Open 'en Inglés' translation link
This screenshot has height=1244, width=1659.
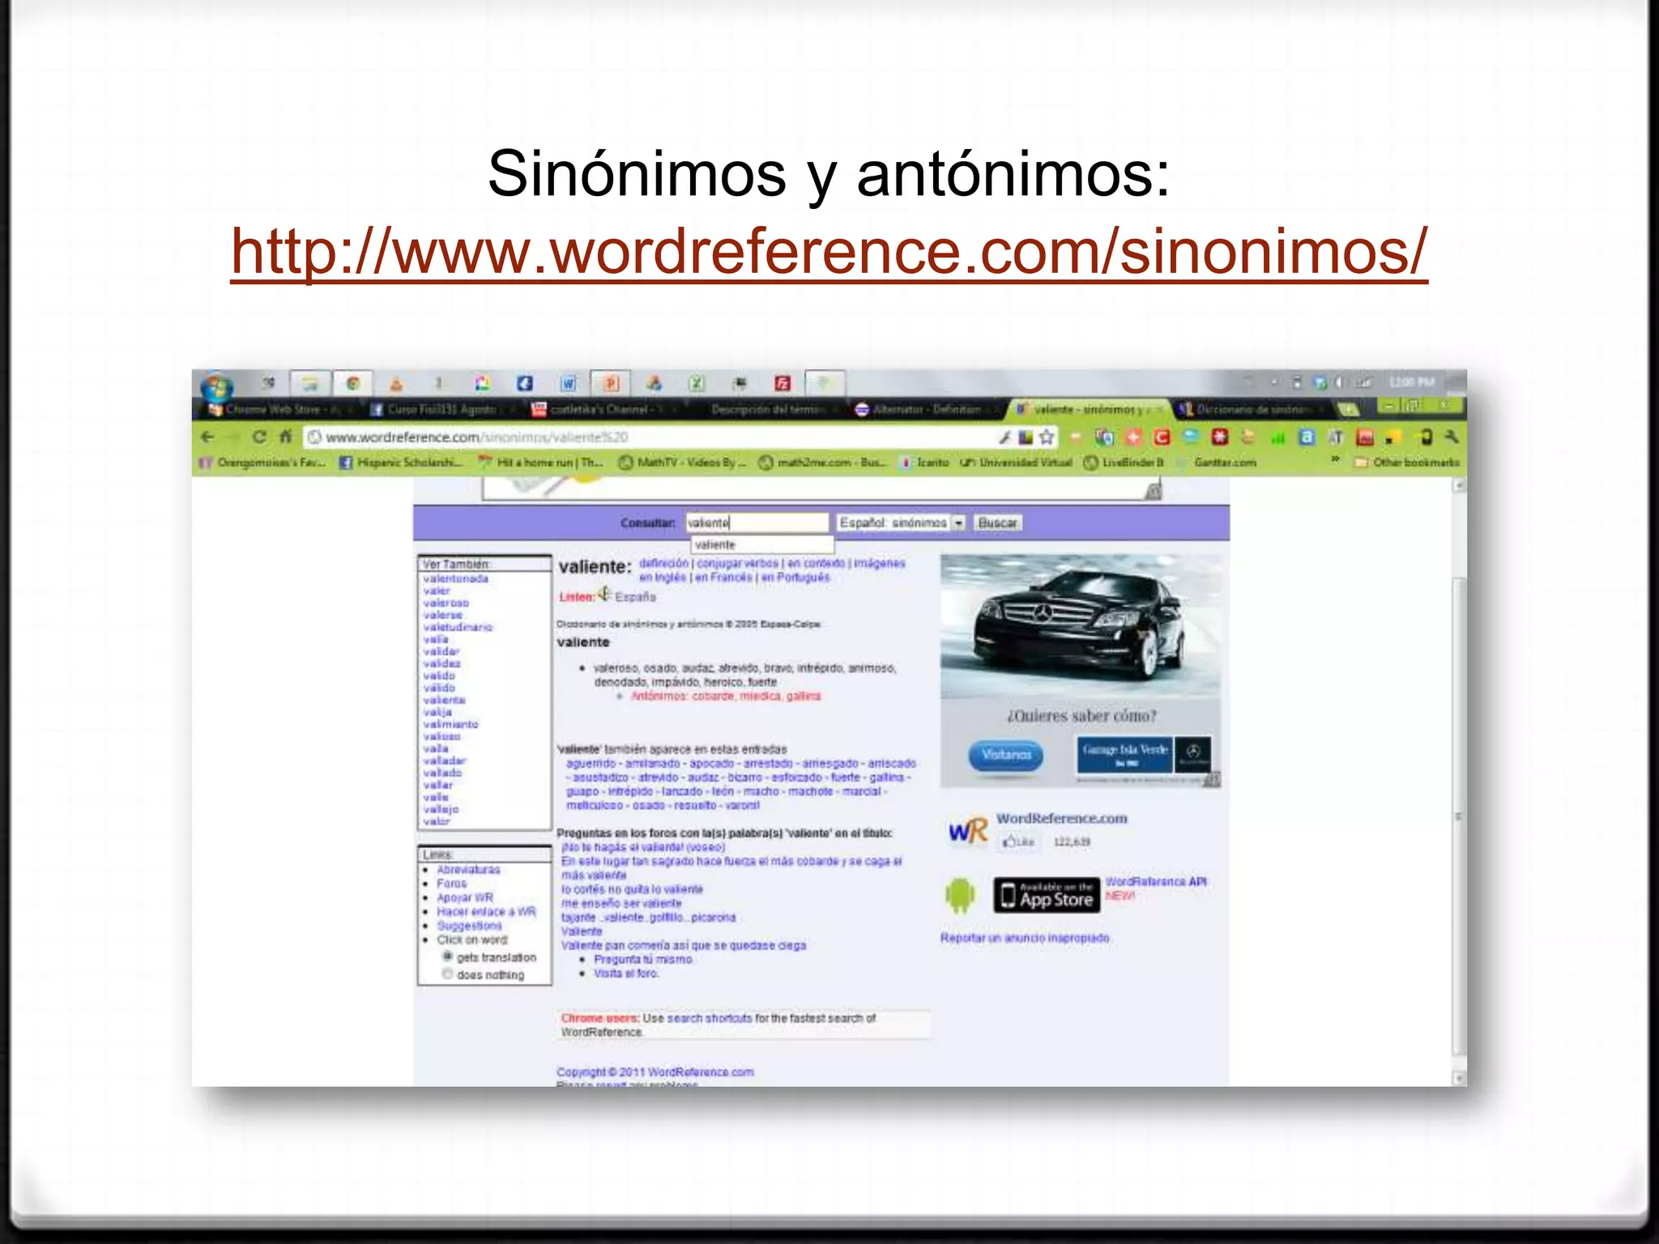coord(662,577)
